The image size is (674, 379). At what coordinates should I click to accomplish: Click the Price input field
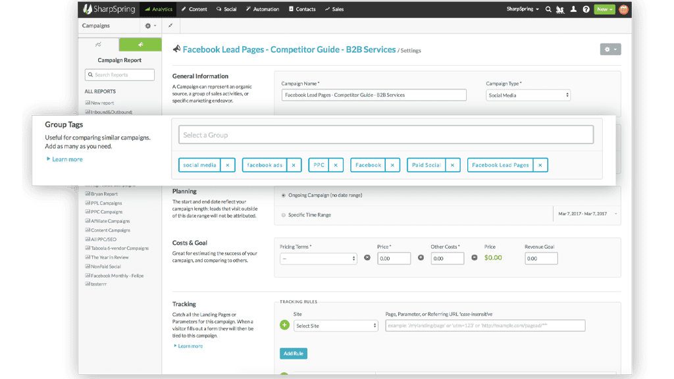coord(394,259)
